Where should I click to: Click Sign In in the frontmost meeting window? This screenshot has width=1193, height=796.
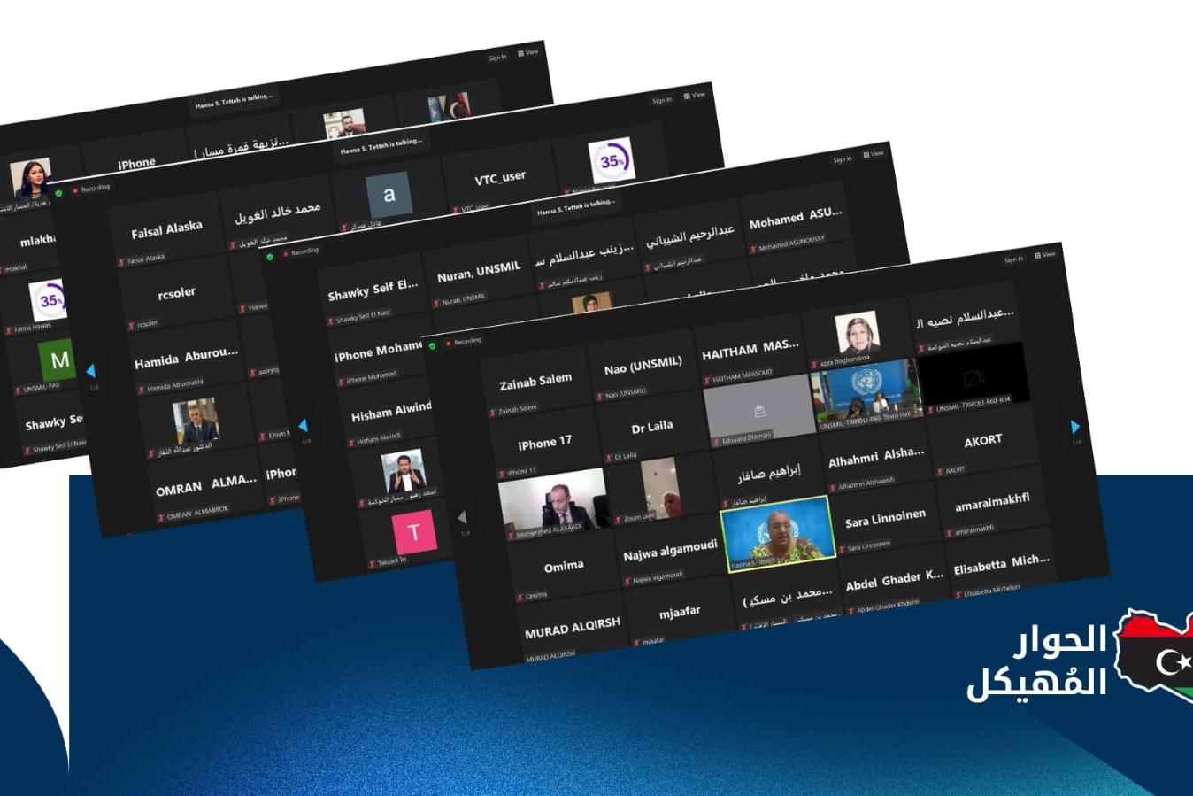[x=1013, y=259]
